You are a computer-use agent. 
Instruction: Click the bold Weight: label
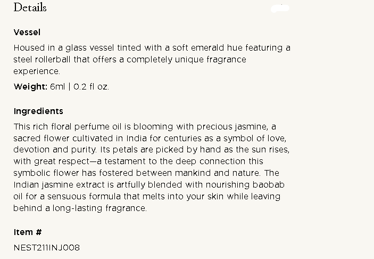pos(30,87)
